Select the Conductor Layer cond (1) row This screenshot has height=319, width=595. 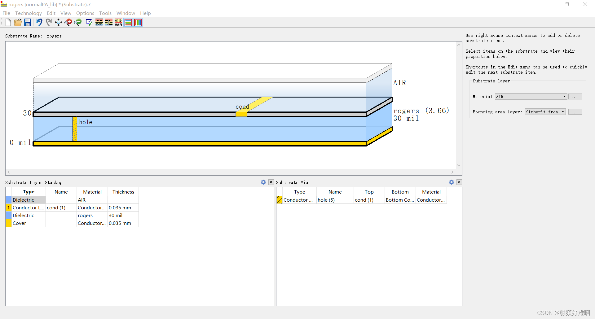pos(72,208)
